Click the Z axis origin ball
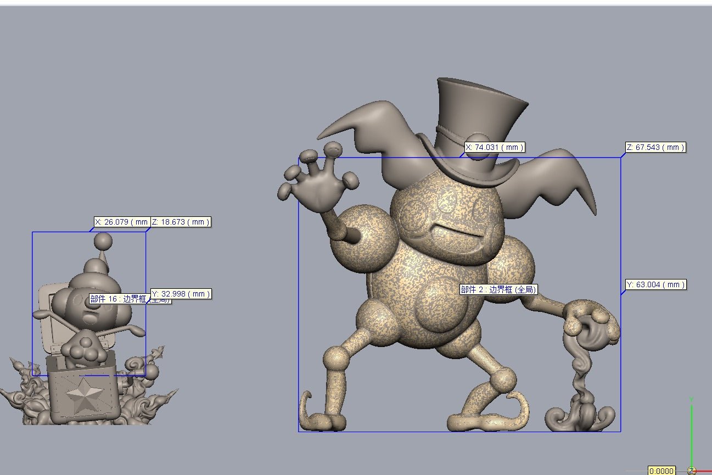 point(692,471)
